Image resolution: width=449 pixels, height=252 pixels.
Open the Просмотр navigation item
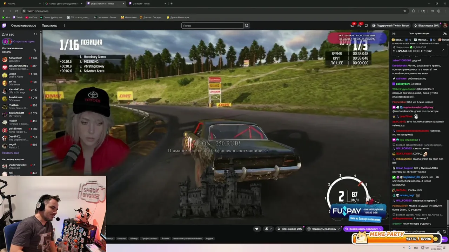[49, 25]
